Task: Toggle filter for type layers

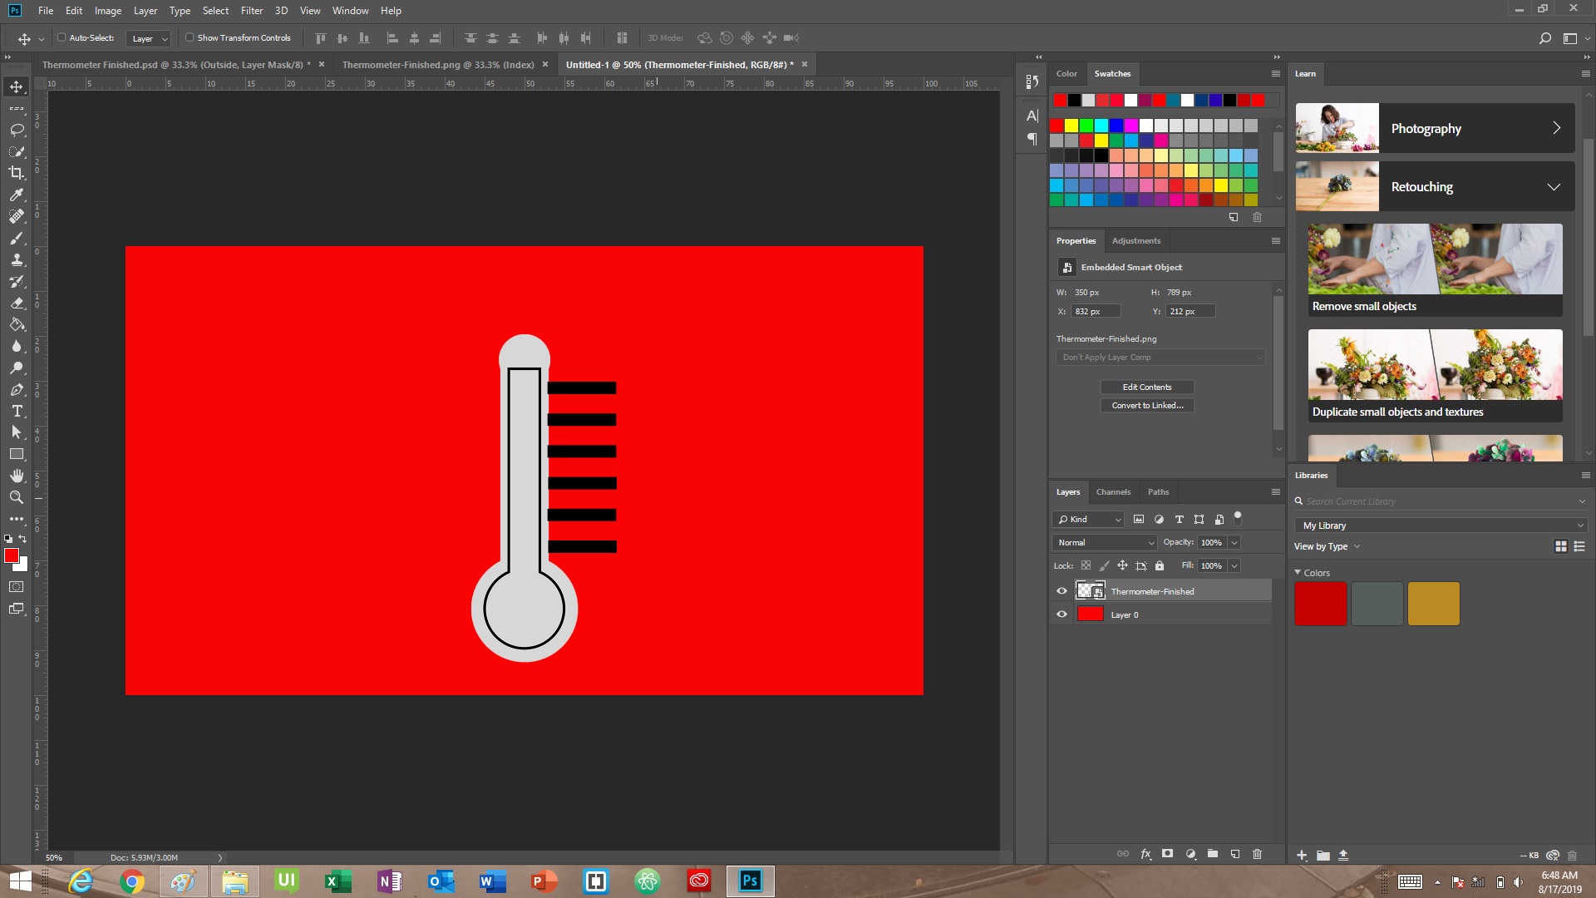Action: coord(1179,519)
